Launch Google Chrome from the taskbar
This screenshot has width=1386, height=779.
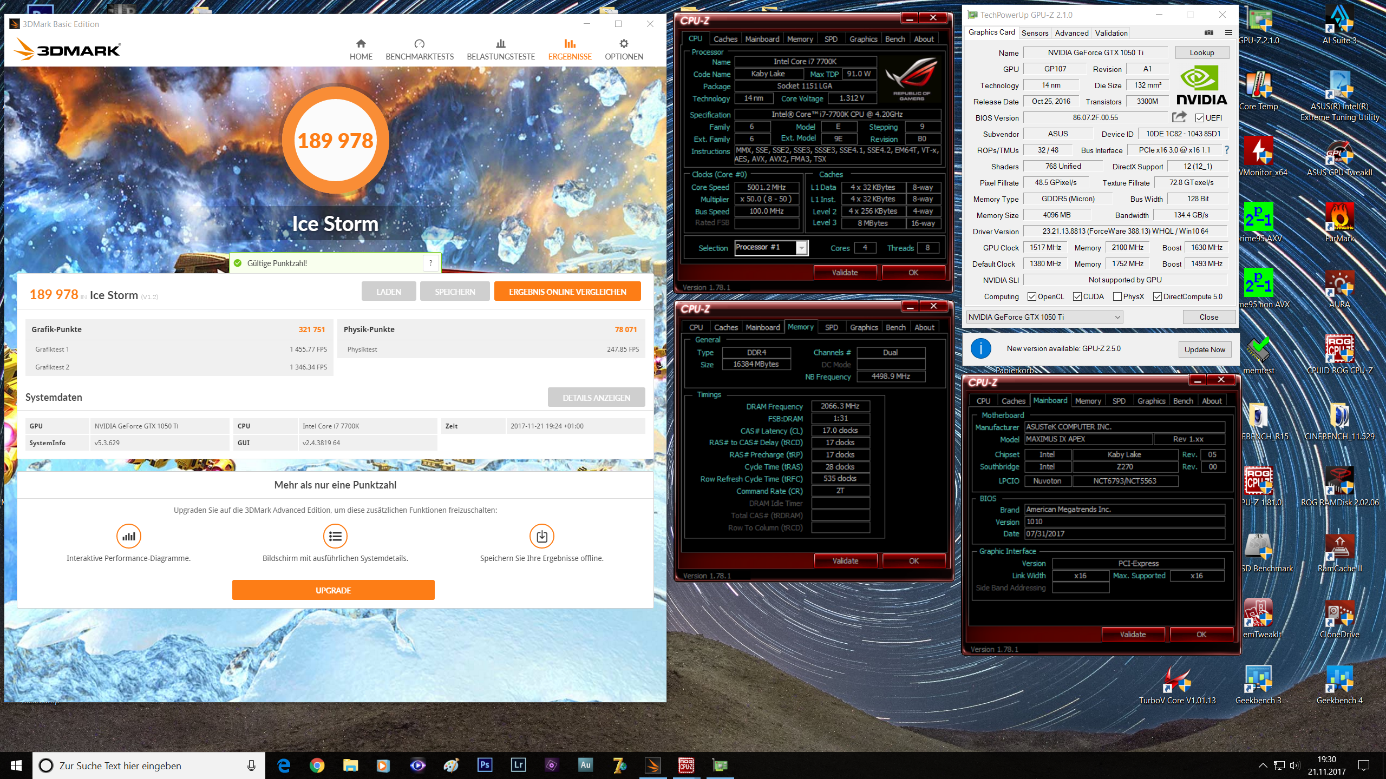click(x=317, y=765)
